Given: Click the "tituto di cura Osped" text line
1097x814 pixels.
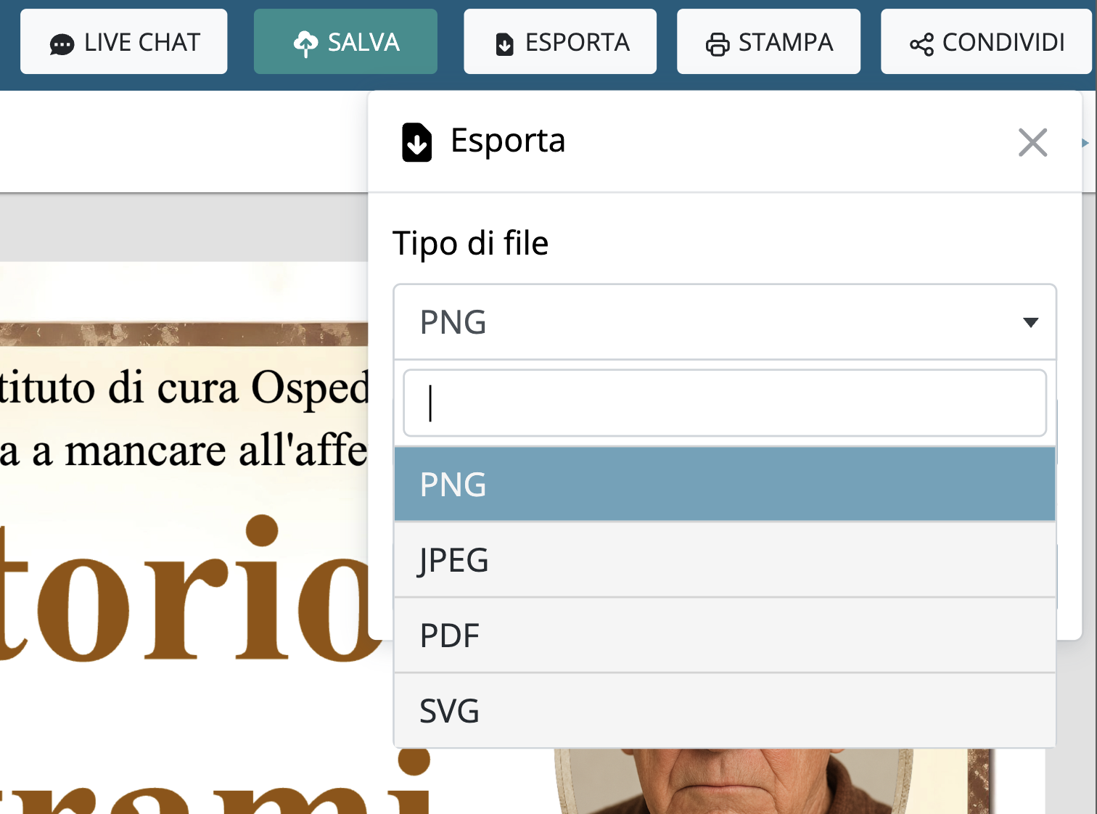Looking at the screenshot, I should tap(184, 387).
